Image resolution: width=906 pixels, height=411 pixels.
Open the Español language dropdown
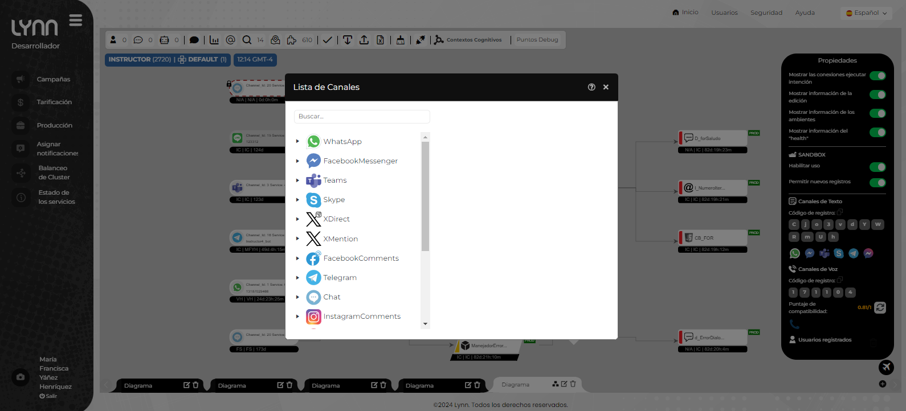[x=866, y=13]
